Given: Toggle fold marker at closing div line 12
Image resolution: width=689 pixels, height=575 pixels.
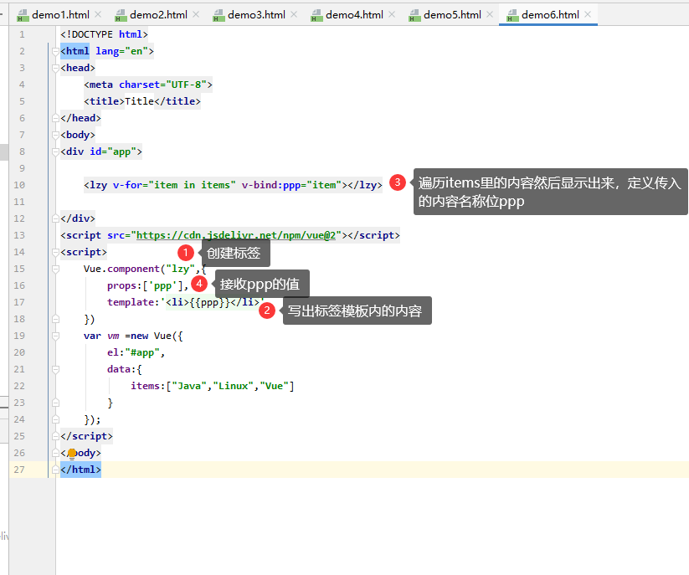Looking at the screenshot, I should [55, 218].
